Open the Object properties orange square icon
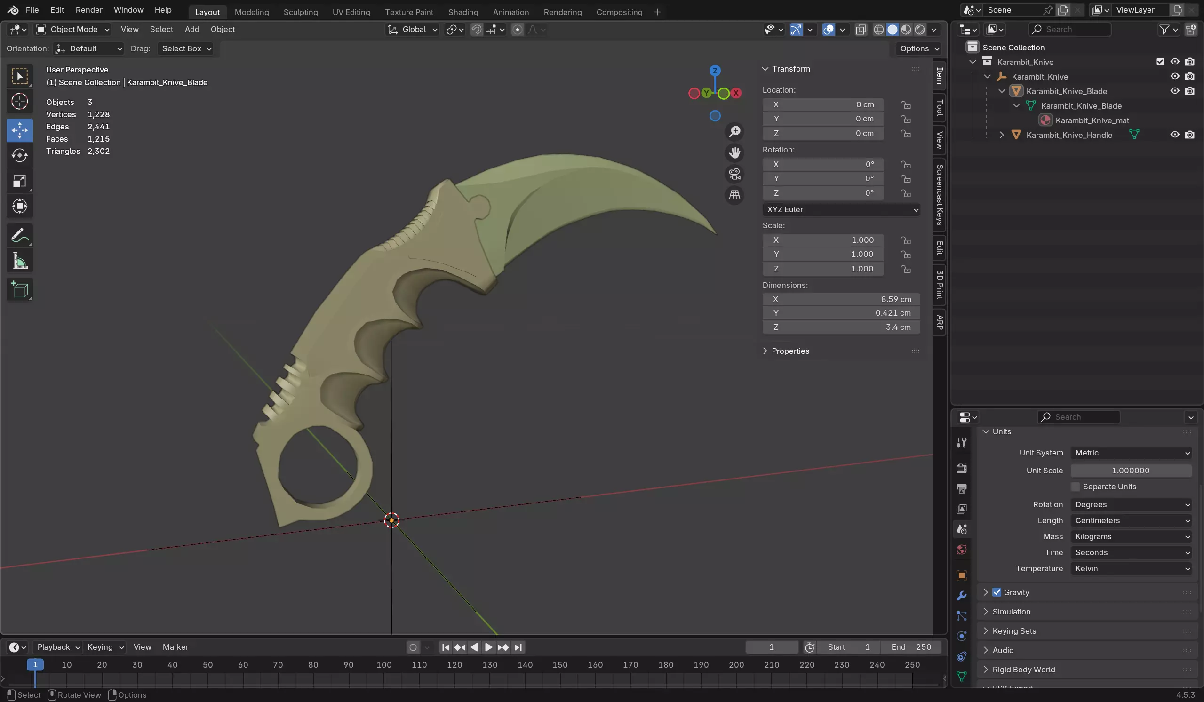This screenshot has height=702, width=1204. click(962, 575)
